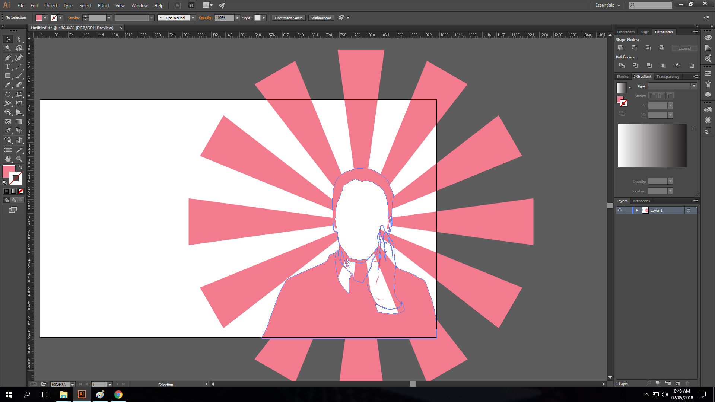This screenshot has width=715, height=402.
Task: Click the Exclude shape mode icon
Action: click(x=662, y=48)
